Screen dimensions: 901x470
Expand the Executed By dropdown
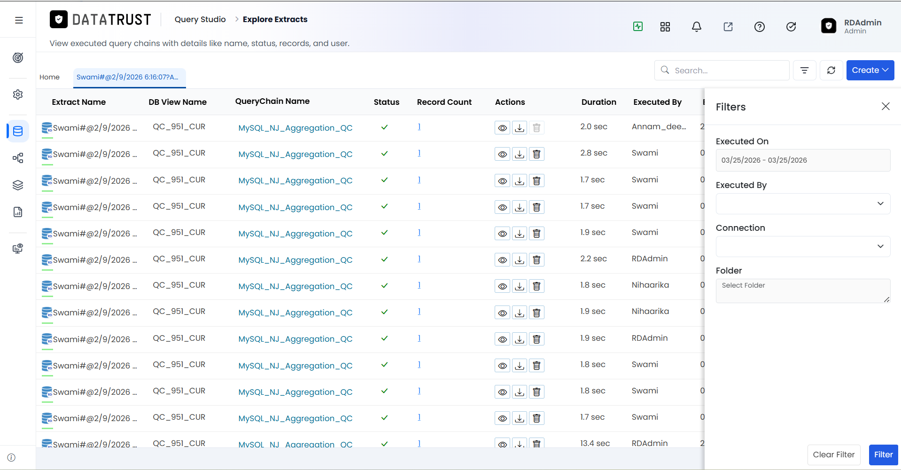click(x=803, y=204)
